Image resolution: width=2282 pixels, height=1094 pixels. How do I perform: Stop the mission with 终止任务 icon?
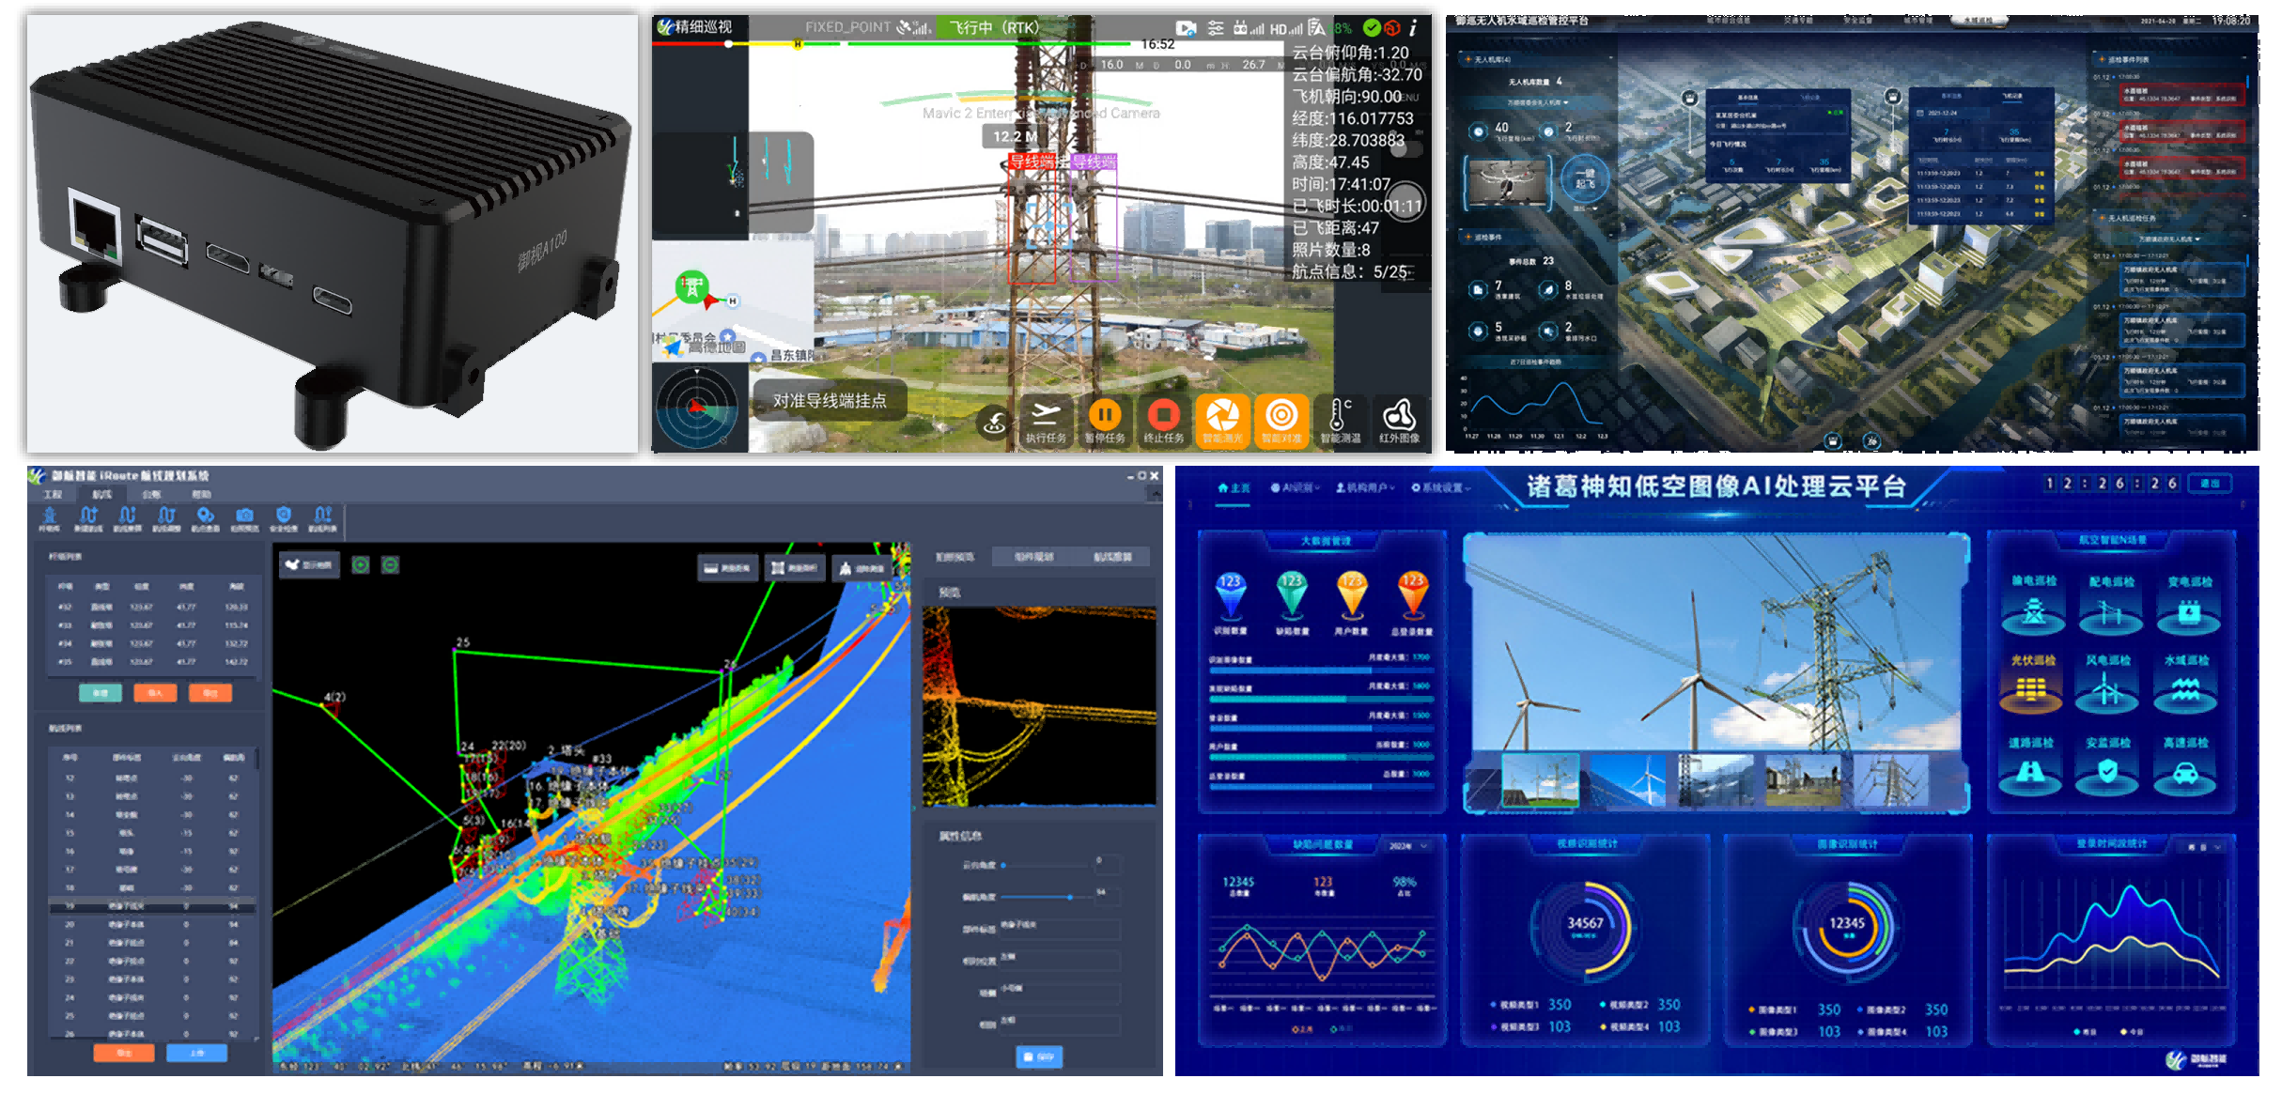tap(1164, 420)
